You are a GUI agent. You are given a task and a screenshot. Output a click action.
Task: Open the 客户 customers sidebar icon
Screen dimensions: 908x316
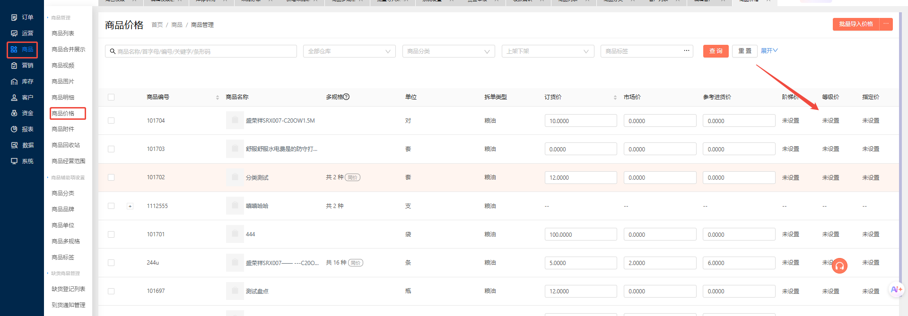tap(14, 98)
